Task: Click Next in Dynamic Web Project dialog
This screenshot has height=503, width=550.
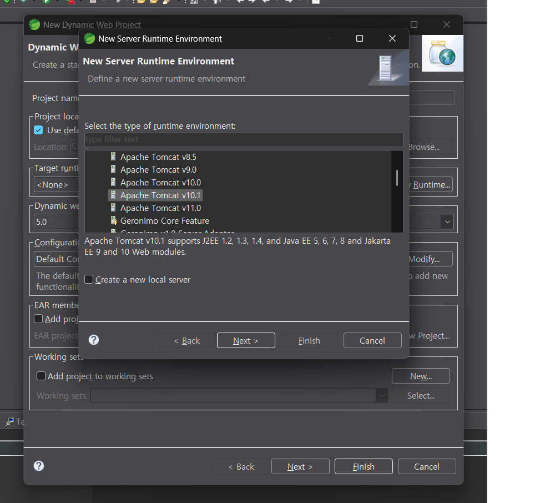Action: point(300,466)
